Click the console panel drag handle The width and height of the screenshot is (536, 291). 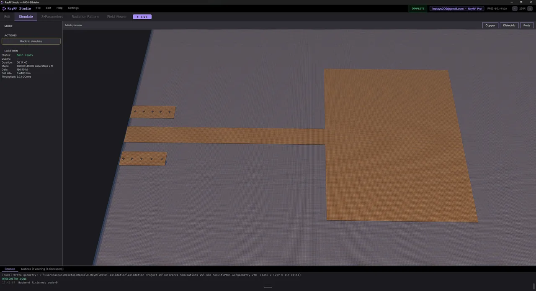point(268,287)
